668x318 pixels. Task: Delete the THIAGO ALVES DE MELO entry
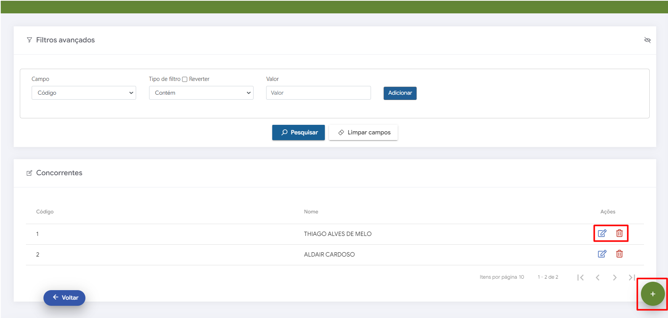tap(619, 233)
